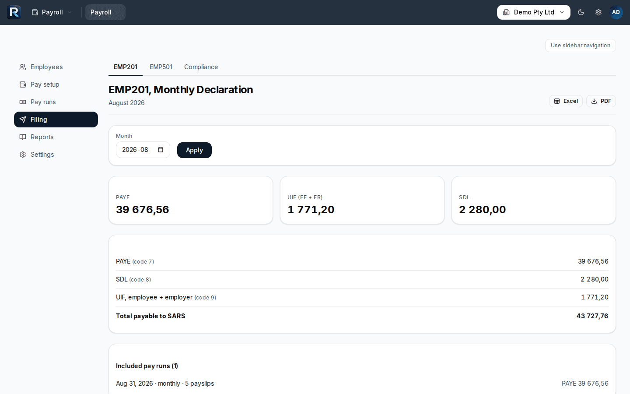Export declaration to Excel

point(566,101)
